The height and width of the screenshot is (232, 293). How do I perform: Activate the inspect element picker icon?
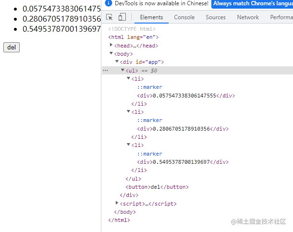coord(110,17)
